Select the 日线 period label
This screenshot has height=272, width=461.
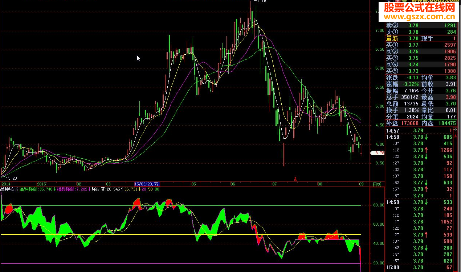point(377,184)
